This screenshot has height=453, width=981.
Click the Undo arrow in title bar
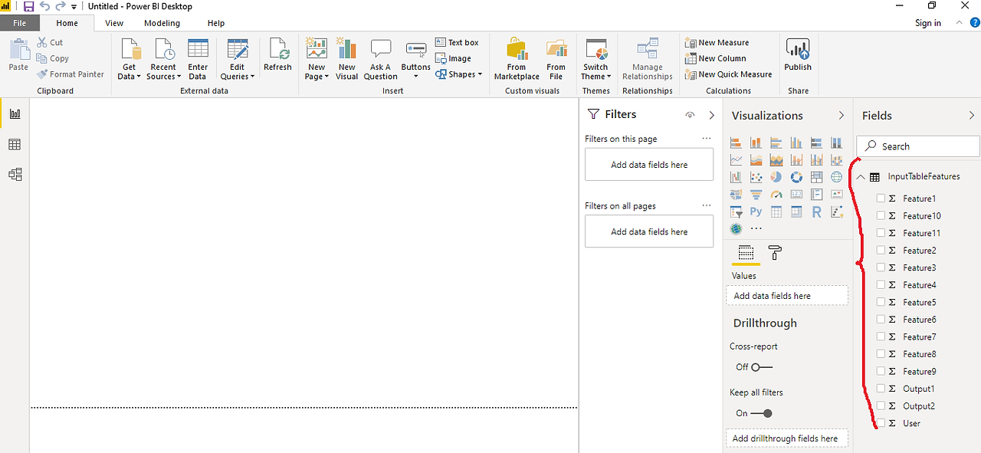[x=44, y=6]
